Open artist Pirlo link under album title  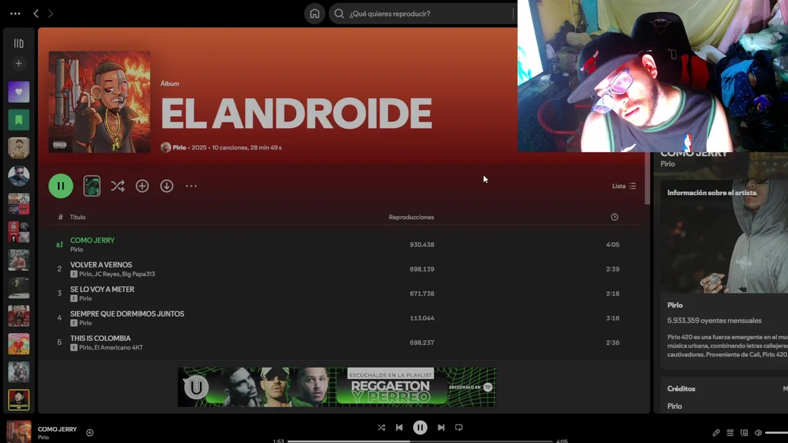[179, 148]
